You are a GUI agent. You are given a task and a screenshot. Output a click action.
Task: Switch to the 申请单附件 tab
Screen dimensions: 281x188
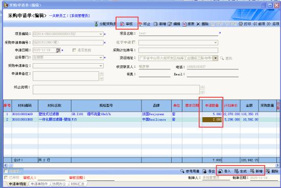pos(39,184)
